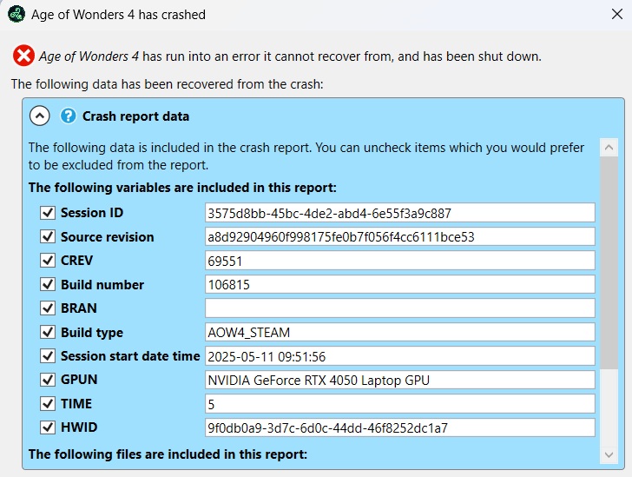Click the Session start date time field
Screen dimensions: 632x477
point(399,356)
